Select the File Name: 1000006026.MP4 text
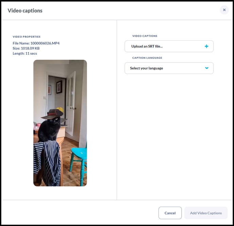The height and width of the screenshot is (226, 234). [x=36, y=43]
